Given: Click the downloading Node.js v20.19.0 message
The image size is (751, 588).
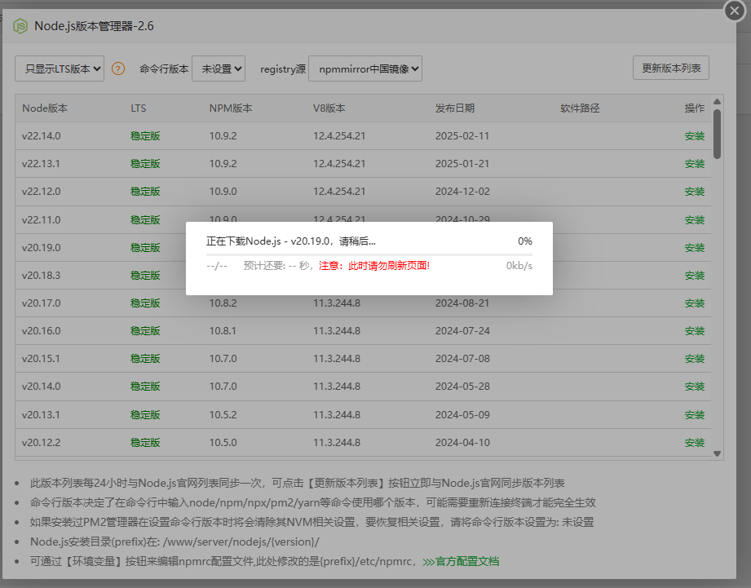Looking at the screenshot, I should [x=291, y=241].
